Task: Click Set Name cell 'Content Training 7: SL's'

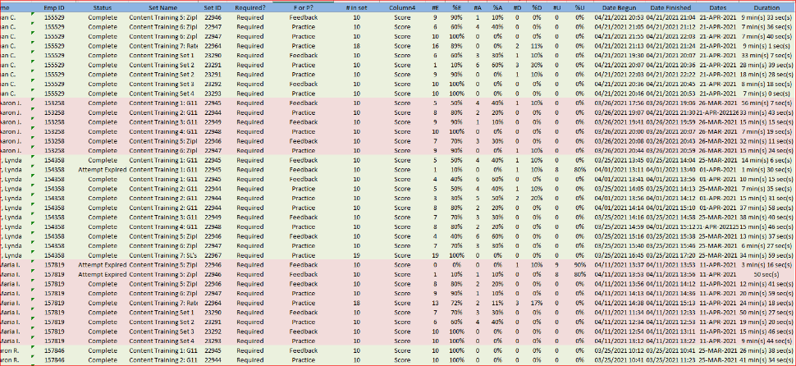Action: (163, 255)
